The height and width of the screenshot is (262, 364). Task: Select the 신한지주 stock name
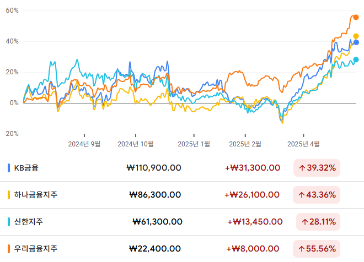(x=28, y=221)
